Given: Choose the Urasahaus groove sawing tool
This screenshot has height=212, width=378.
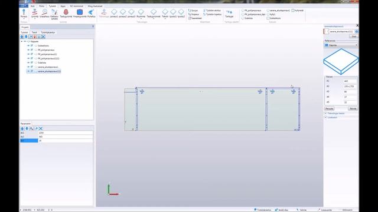Looking at the screenshot, I should [45, 13].
